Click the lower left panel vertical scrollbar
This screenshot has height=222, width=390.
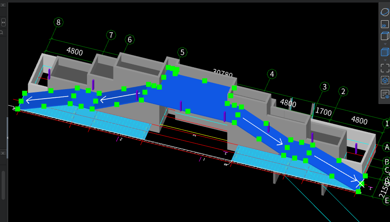(x=3, y=185)
